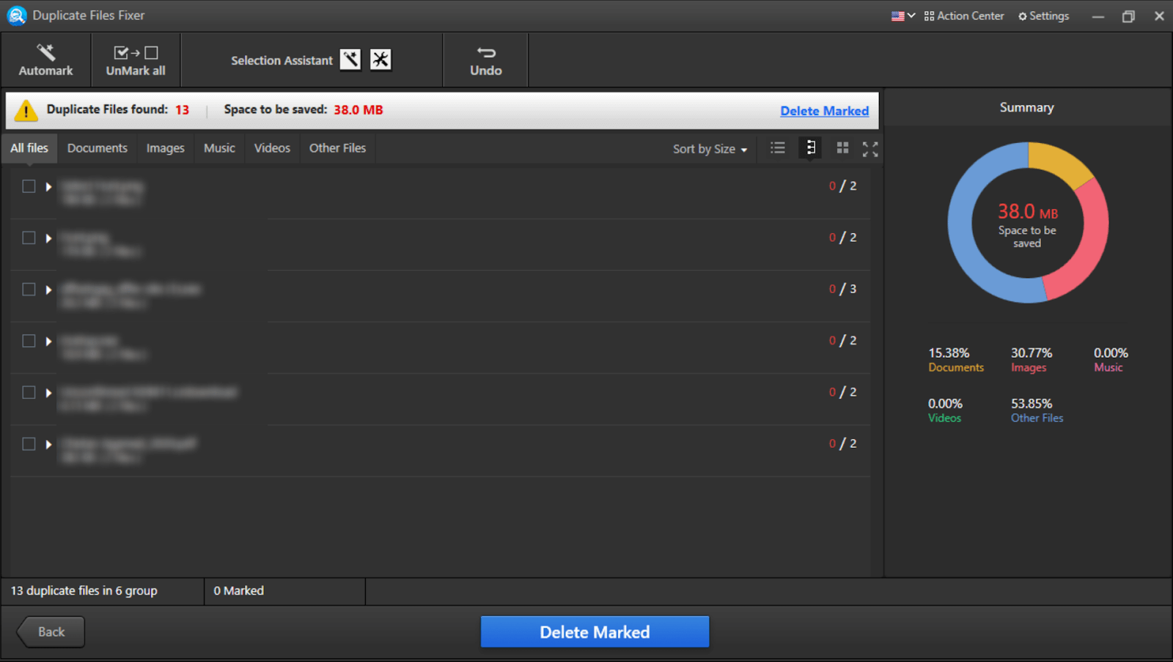Click the UnMark all icon
The image size is (1173, 662).
pos(136,53)
